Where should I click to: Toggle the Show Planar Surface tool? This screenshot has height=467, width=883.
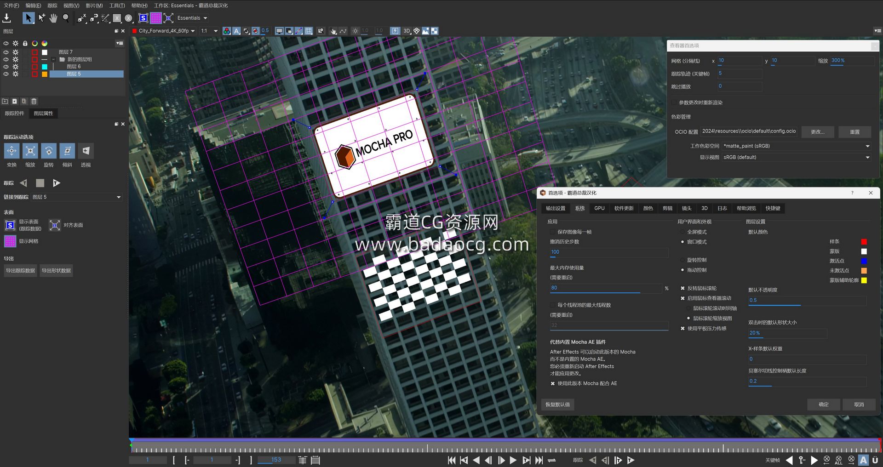(143, 18)
